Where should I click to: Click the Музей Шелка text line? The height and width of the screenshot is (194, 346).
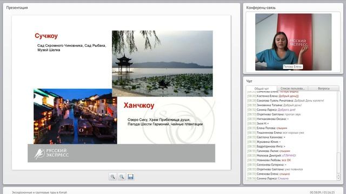click(x=49, y=50)
